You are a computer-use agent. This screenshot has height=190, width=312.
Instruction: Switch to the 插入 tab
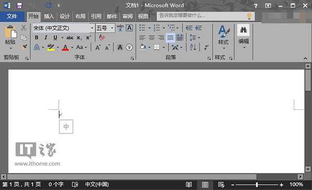point(49,16)
